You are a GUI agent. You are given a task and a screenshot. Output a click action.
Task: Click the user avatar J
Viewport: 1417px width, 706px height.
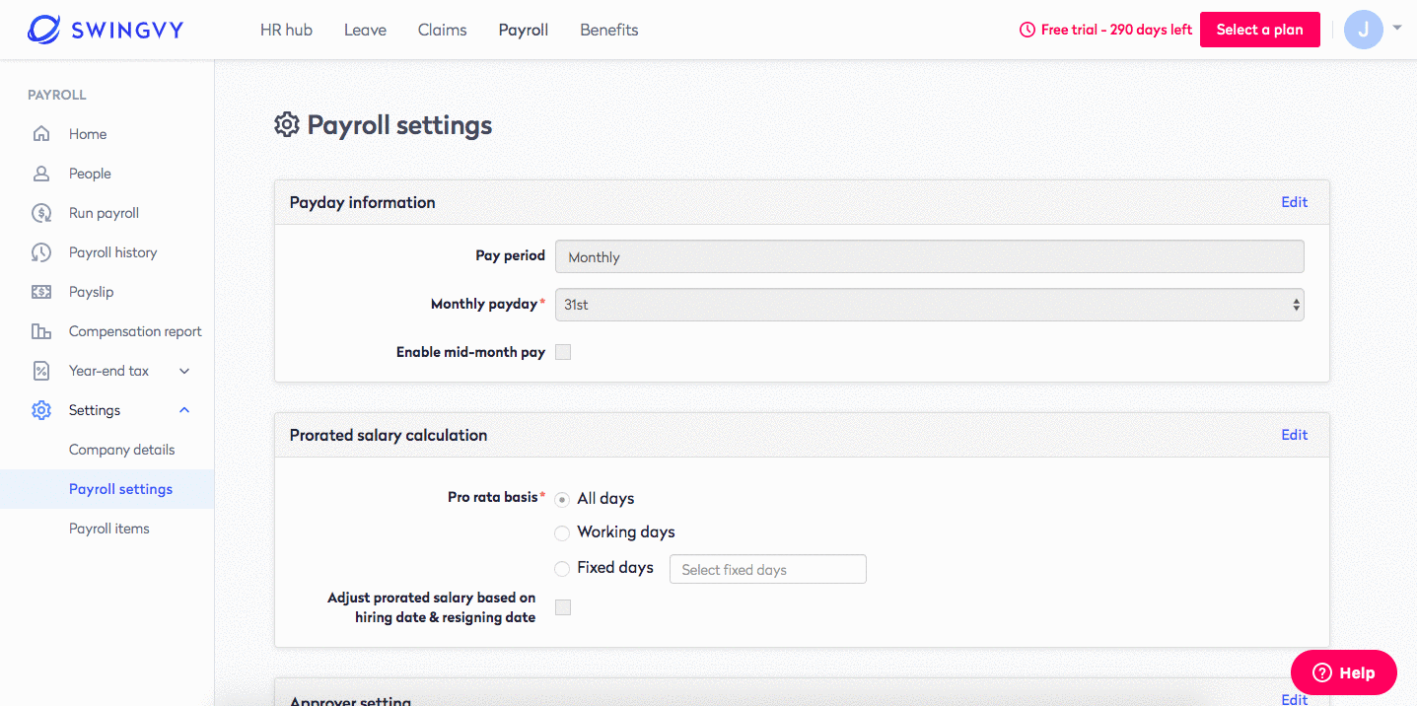[x=1364, y=30]
